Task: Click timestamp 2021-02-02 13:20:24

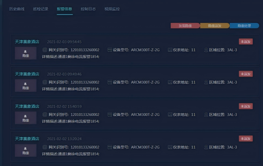Action: click(x=64, y=139)
